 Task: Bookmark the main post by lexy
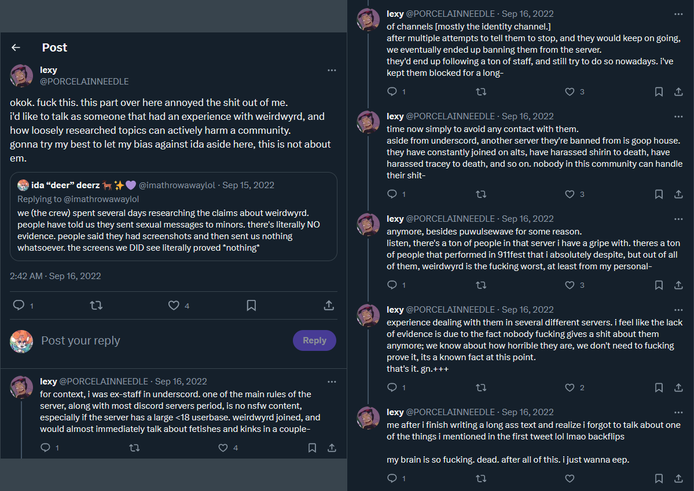click(x=251, y=305)
